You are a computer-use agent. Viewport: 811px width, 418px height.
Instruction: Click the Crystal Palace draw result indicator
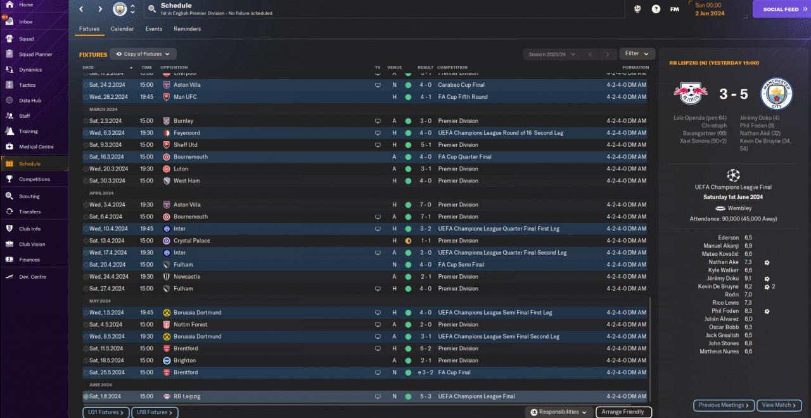pyautogui.click(x=408, y=241)
